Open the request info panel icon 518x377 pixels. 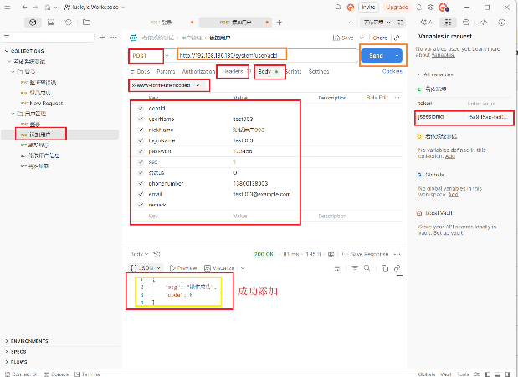point(501,23)
